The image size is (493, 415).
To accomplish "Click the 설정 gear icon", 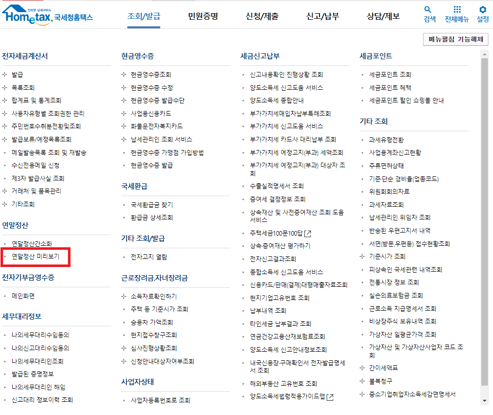I will pos(483,10).
